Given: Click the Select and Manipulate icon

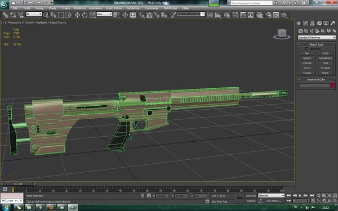Looking at the screenshot, I should 125,15.
